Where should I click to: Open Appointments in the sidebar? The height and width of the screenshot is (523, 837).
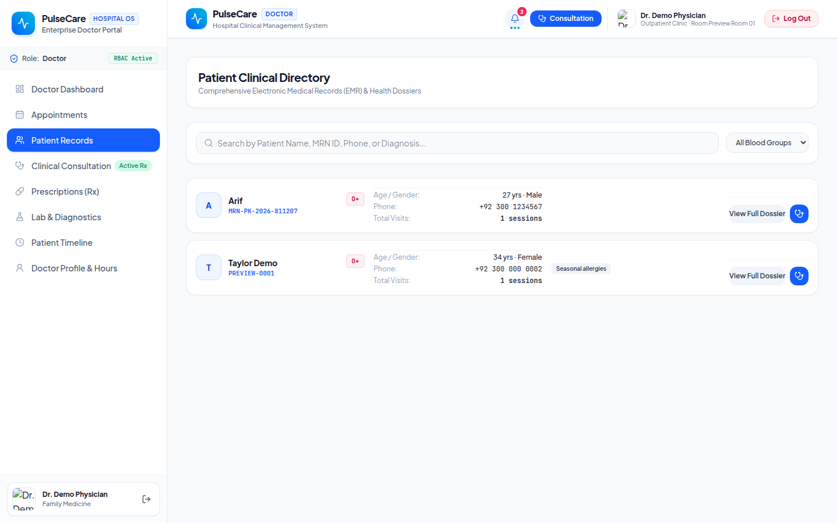coord(83,115)
